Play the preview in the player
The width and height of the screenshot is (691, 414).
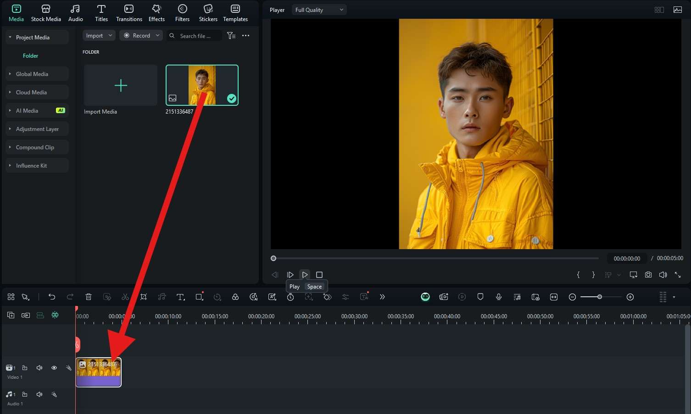point(305,275)
